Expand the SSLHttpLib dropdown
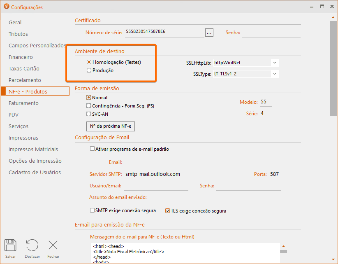 pyautogui.click(x=274, y=63)
